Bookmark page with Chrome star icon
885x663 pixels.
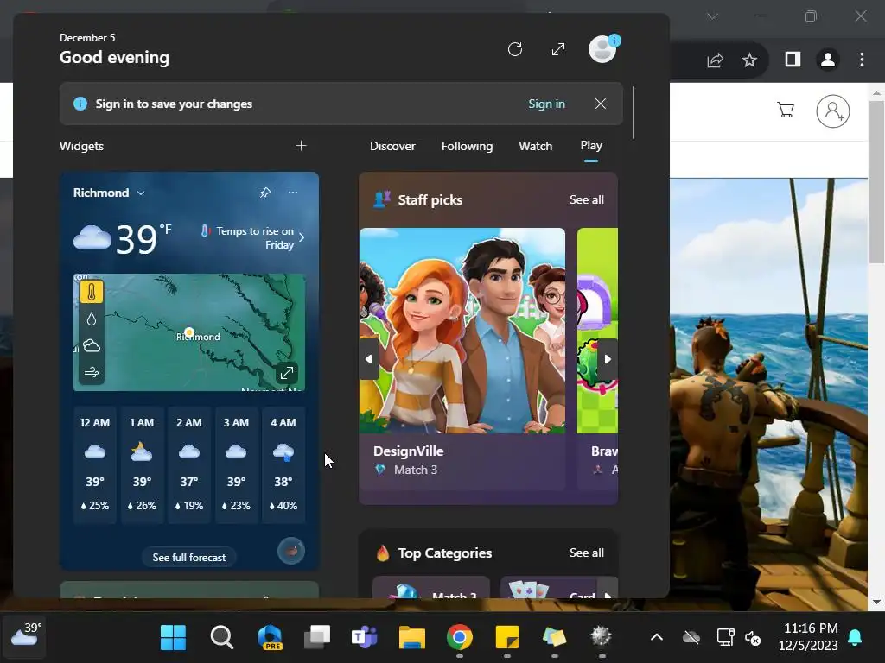point(749,60)
